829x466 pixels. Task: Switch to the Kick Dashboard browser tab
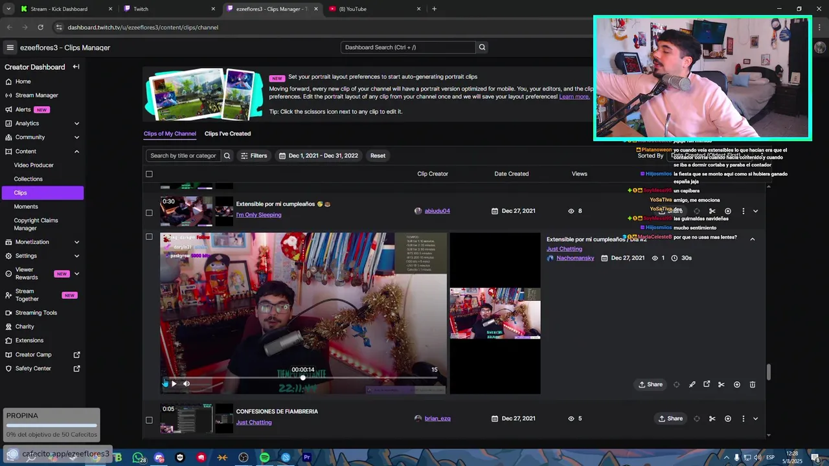click(67, 9)
